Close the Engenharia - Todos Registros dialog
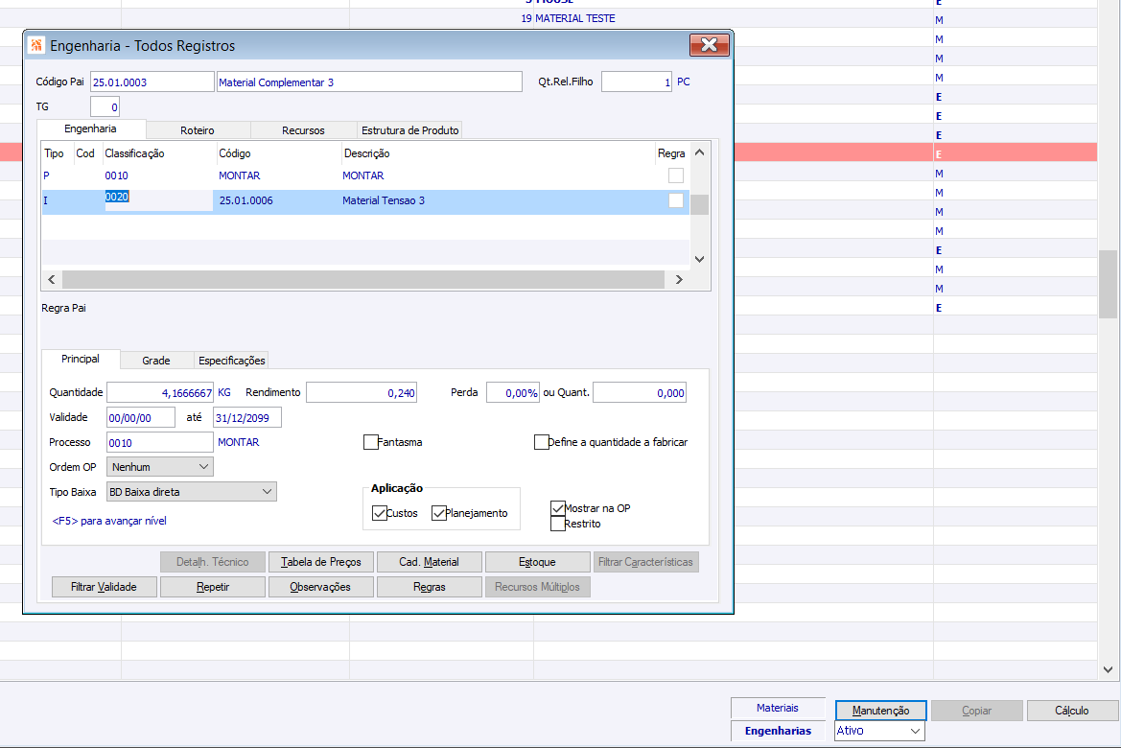 (x=710, y=45)
